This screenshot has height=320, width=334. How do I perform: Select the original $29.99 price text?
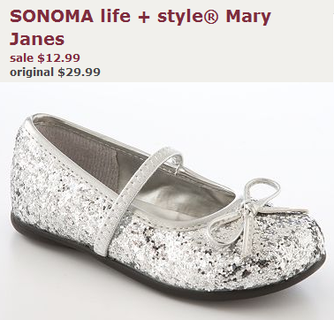pyautogui.click(x=55, y=72)
